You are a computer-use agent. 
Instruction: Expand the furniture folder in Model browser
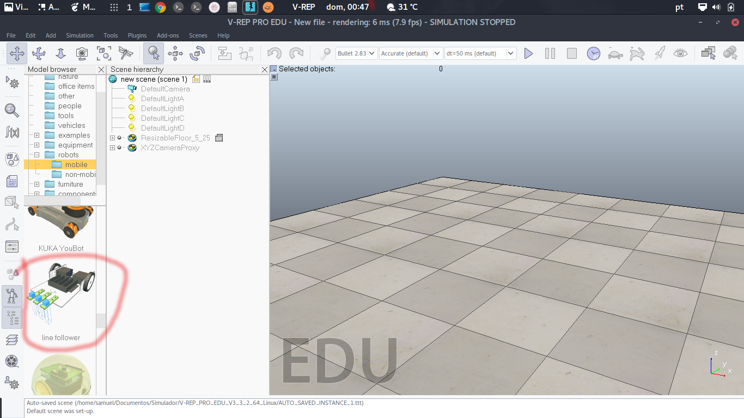[36, 185]
